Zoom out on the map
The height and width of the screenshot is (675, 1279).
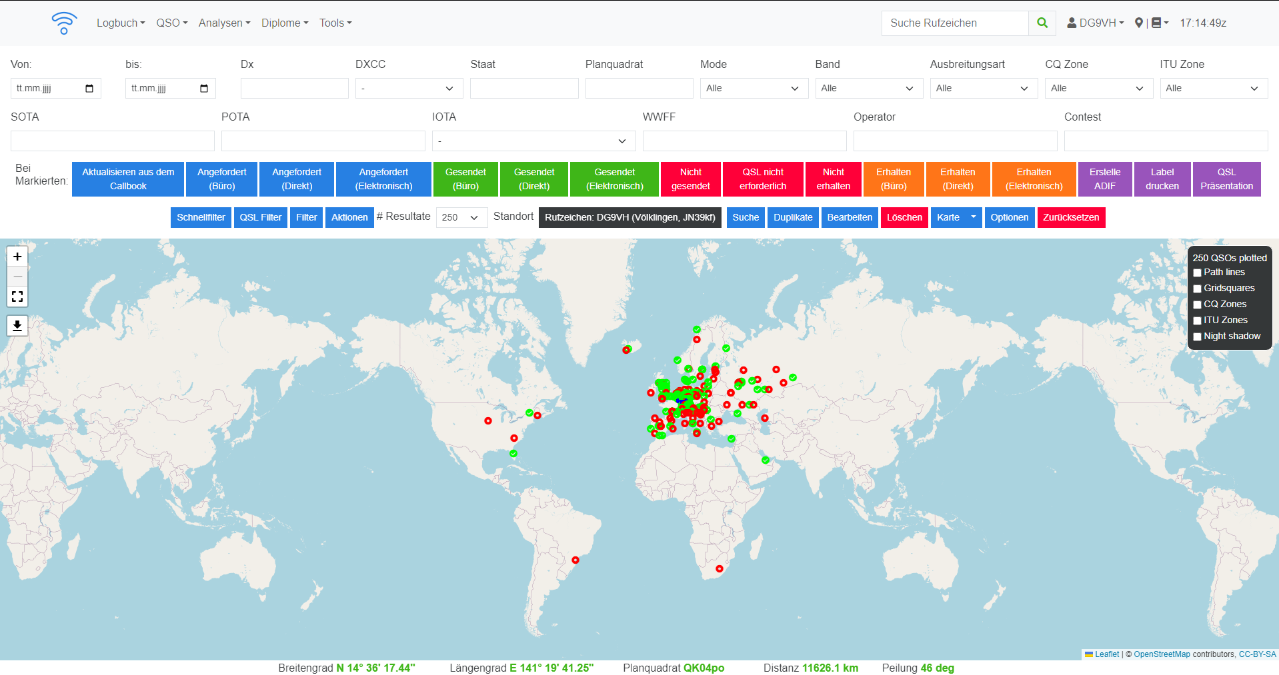click(x=17, y=276)
